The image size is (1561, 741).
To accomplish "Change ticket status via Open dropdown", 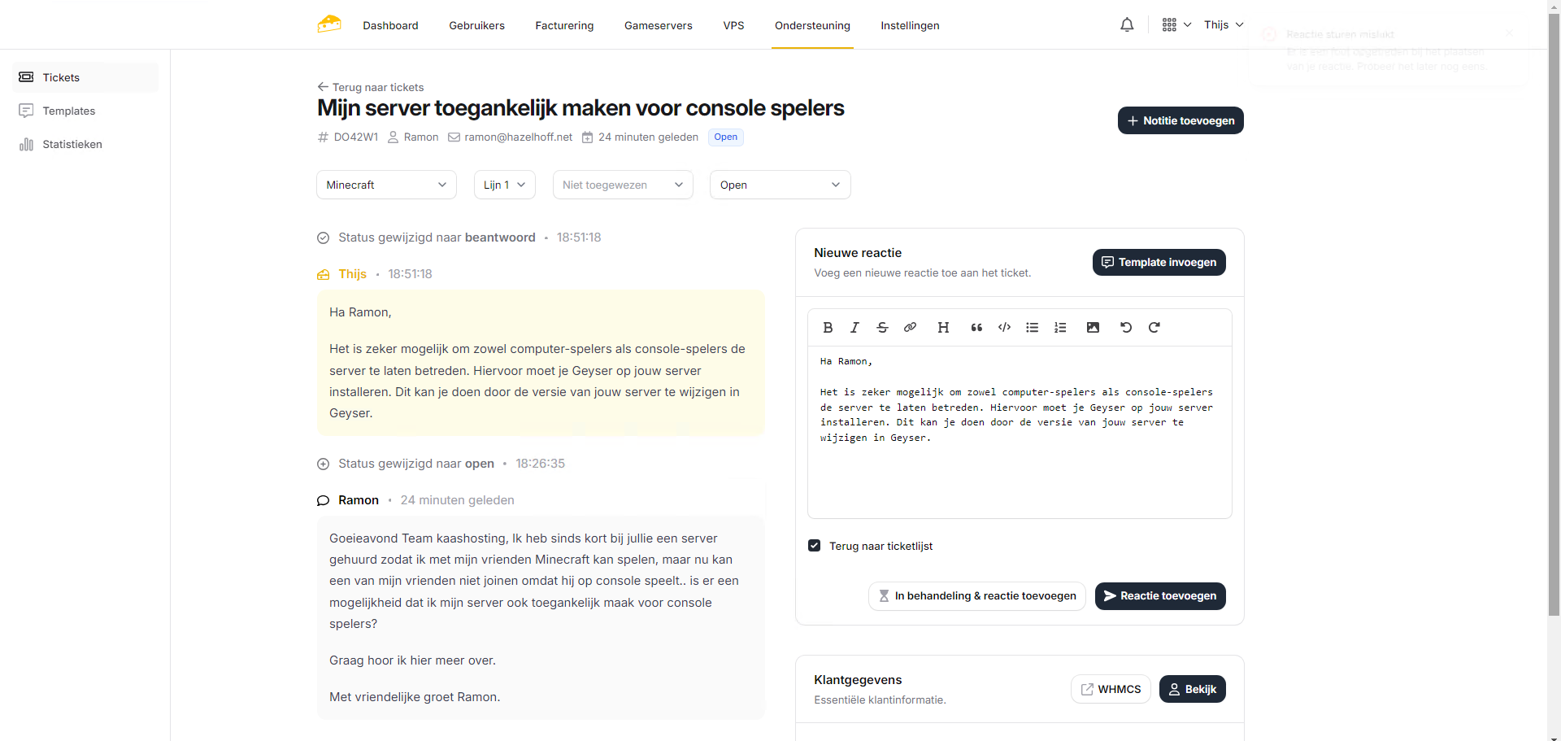I will pos(780,185).
